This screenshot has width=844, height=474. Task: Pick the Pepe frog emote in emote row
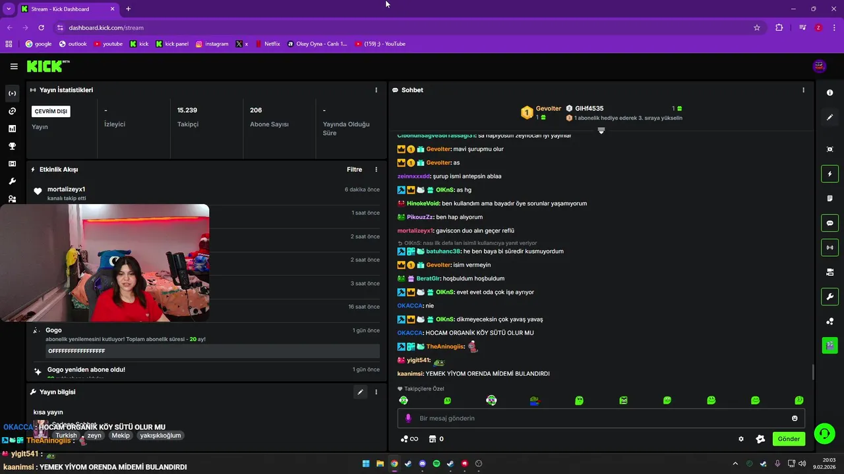(x=535, y=400)
